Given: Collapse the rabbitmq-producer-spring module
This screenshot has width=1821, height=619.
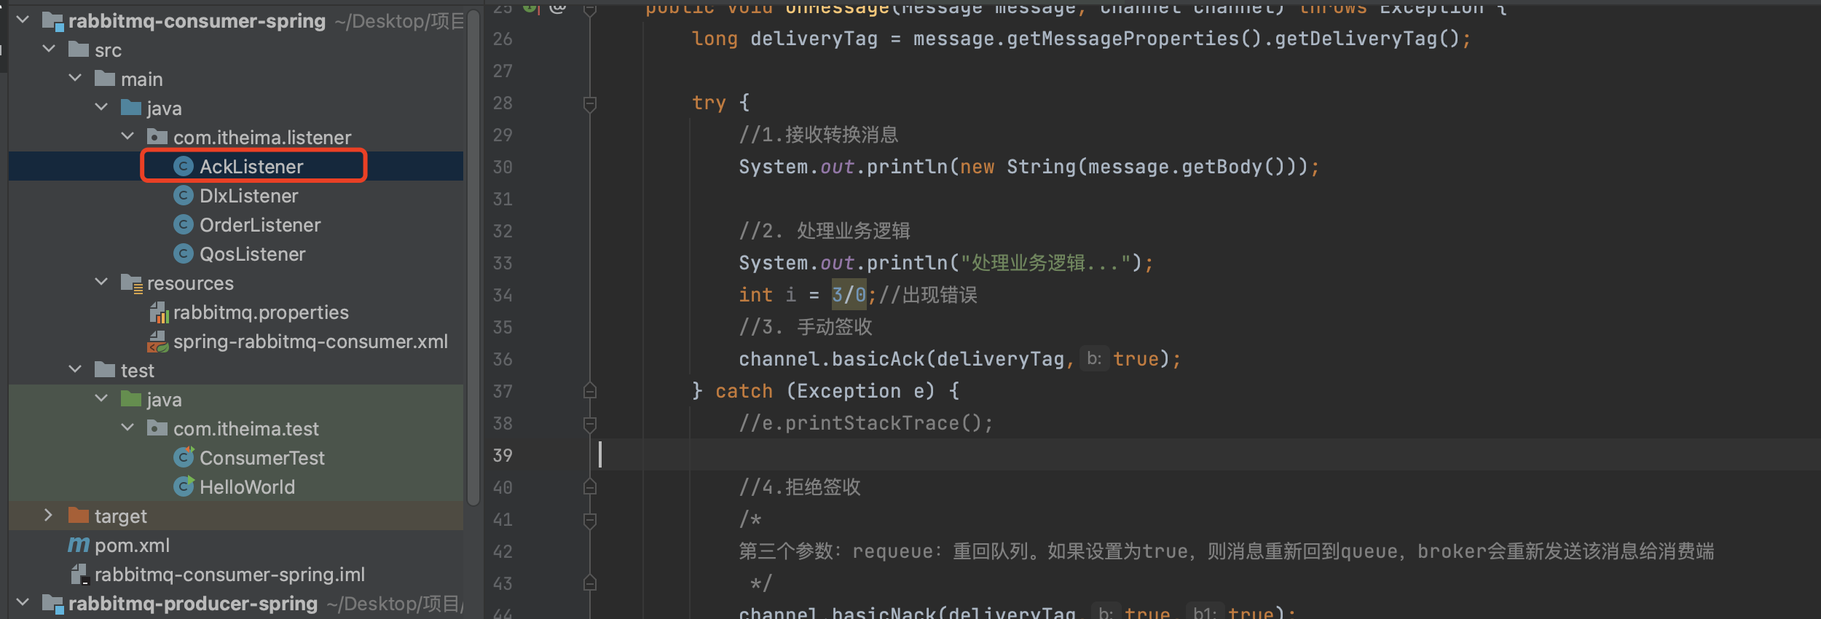Looking at the screenshot, I should (x=23, y=603).
